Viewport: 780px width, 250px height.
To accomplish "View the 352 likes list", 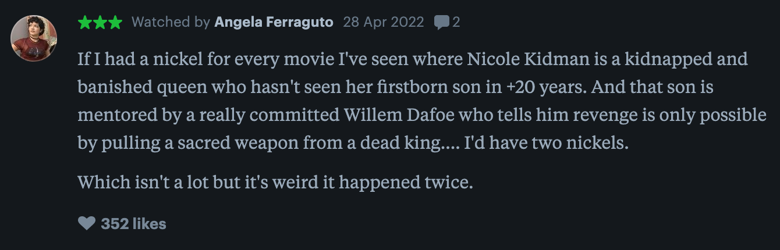I will click(133, 224).
